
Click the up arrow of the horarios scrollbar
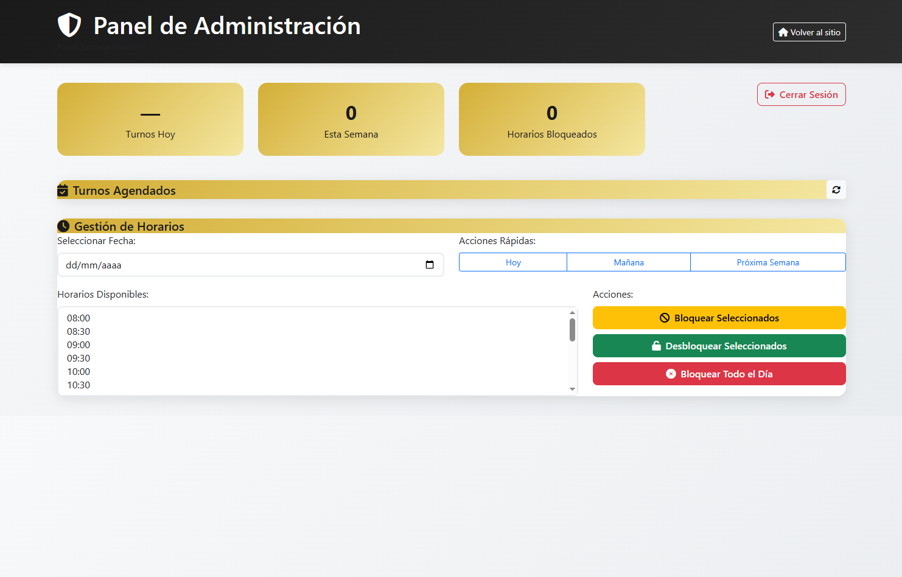click(572, 313)
